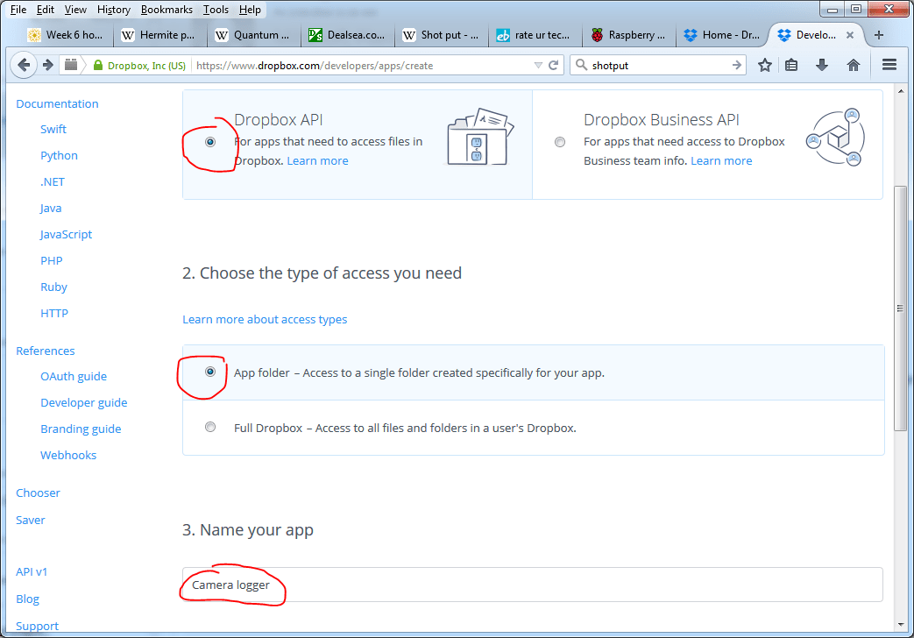Viewport: 914px width, 638px height.
Task: Open the Branding guide link
Action: (x=81, y=429)
